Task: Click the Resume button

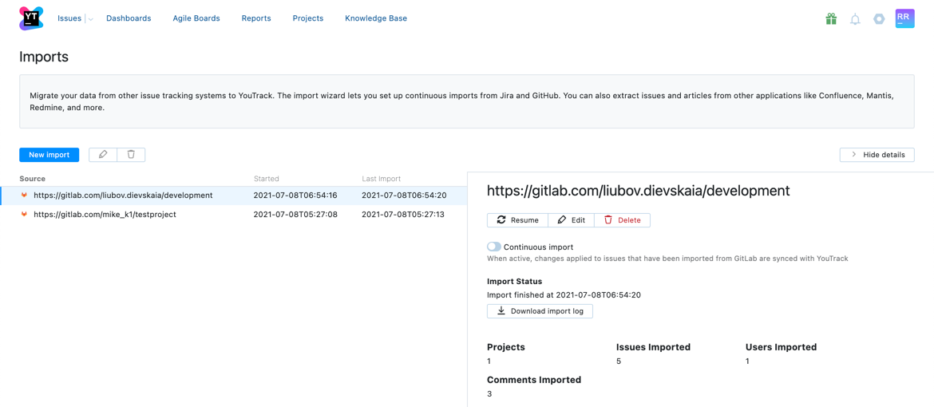Action: (517, 220)
